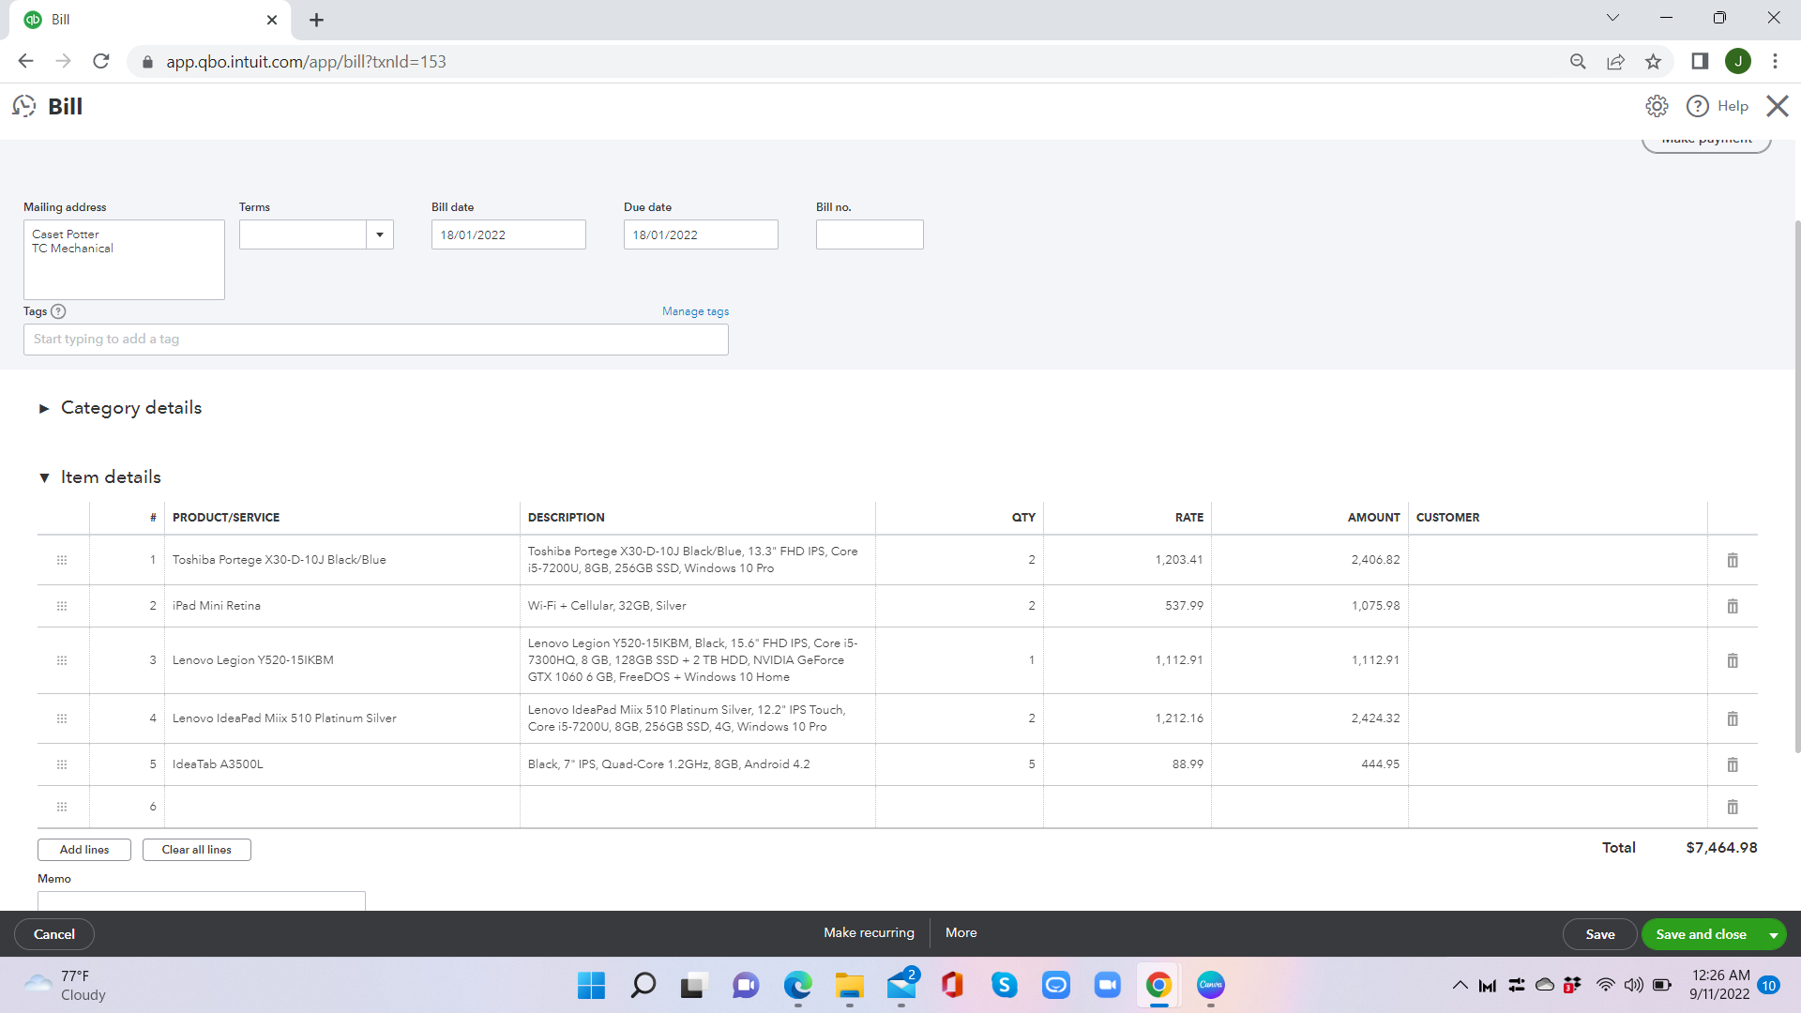
Task: Open Save and close dropdown arrow
Action: click(1773, 934)
